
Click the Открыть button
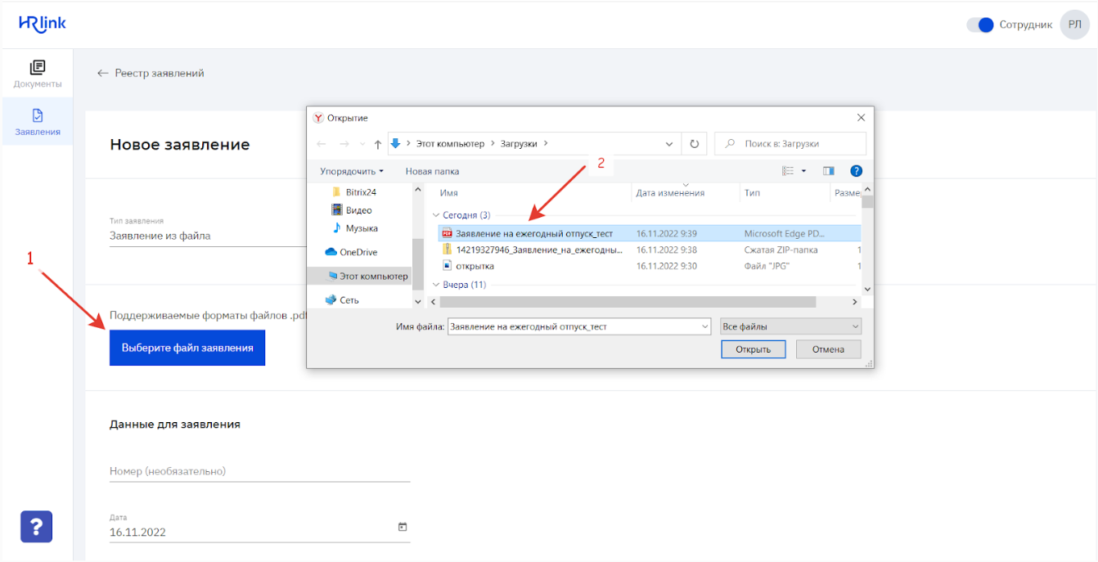tap(753, 349)
